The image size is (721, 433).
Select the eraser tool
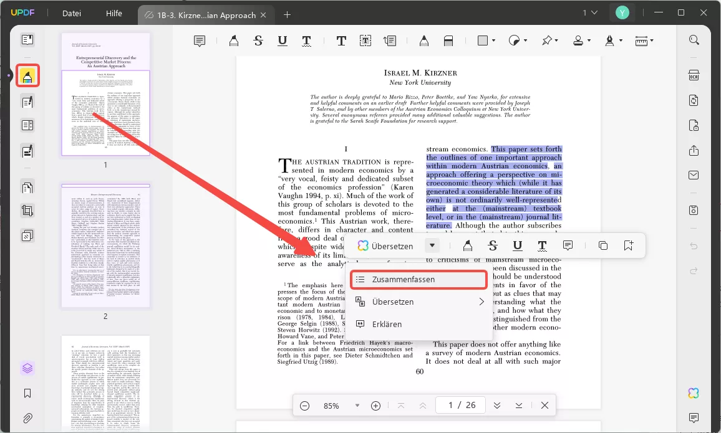448,41
